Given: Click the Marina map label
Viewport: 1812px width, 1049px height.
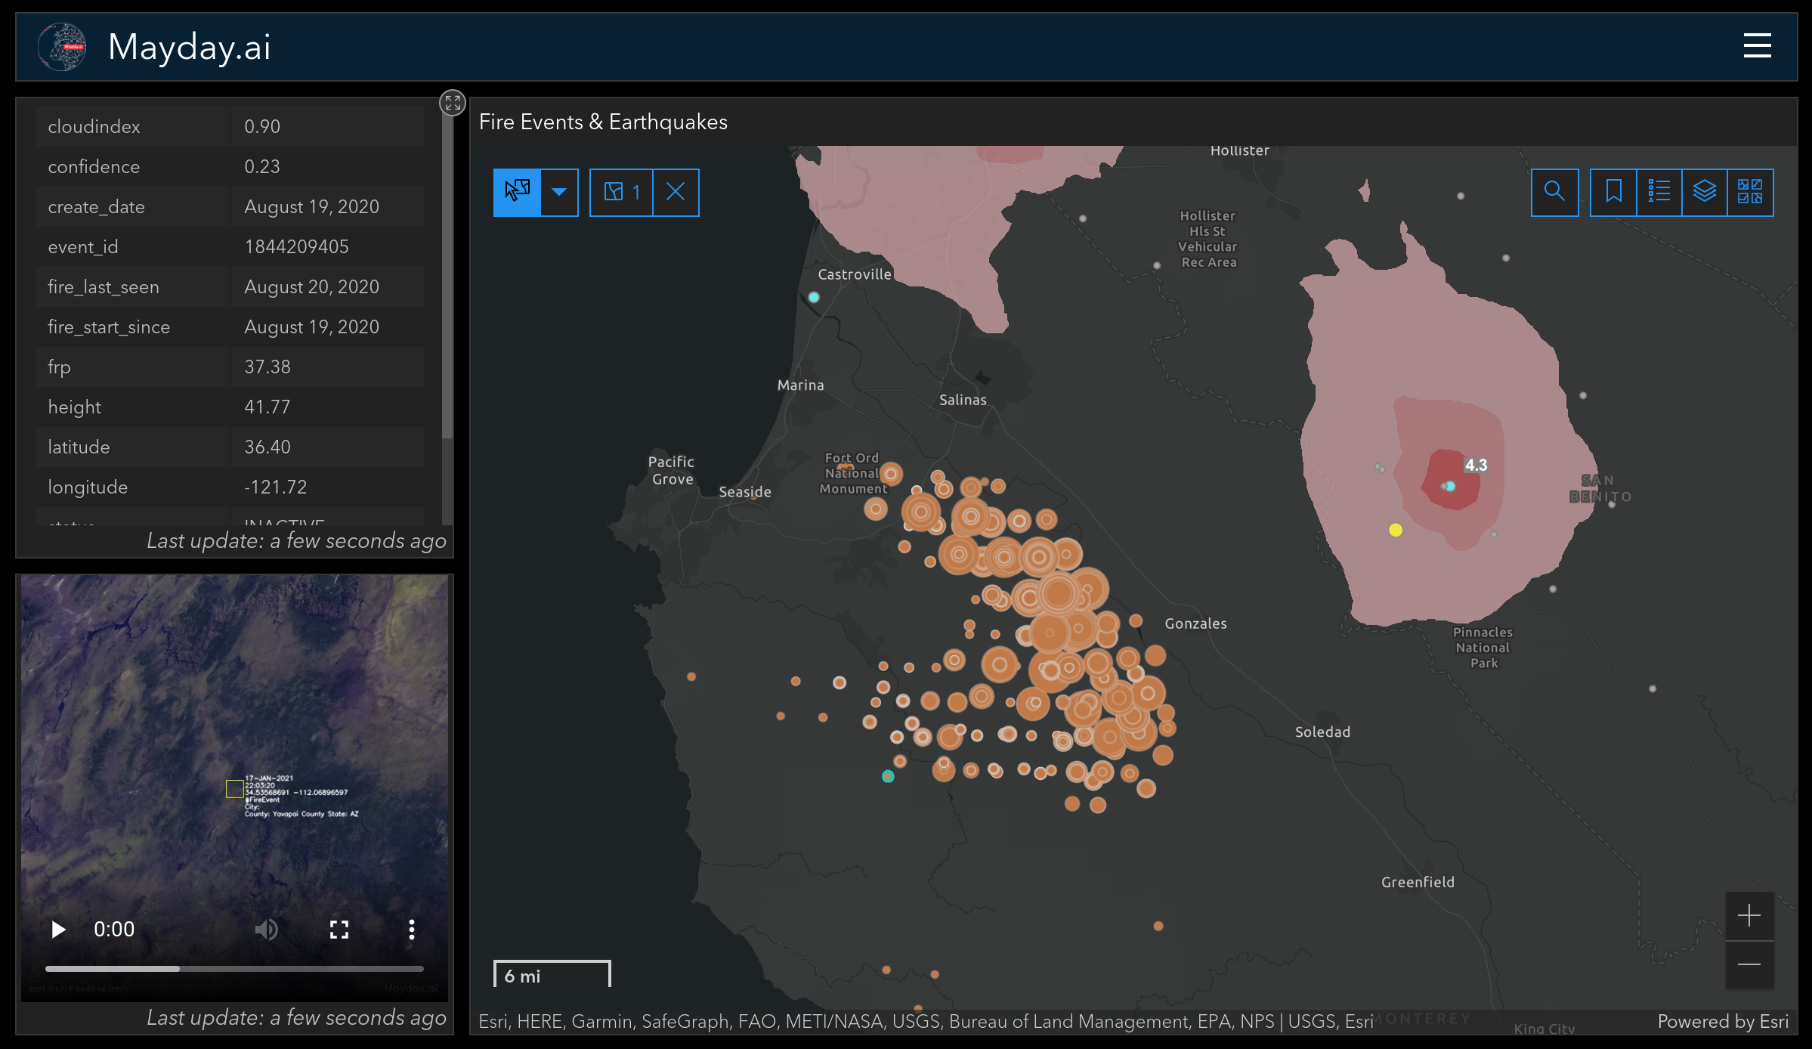Looking at the screenshot, I should 800,385.
